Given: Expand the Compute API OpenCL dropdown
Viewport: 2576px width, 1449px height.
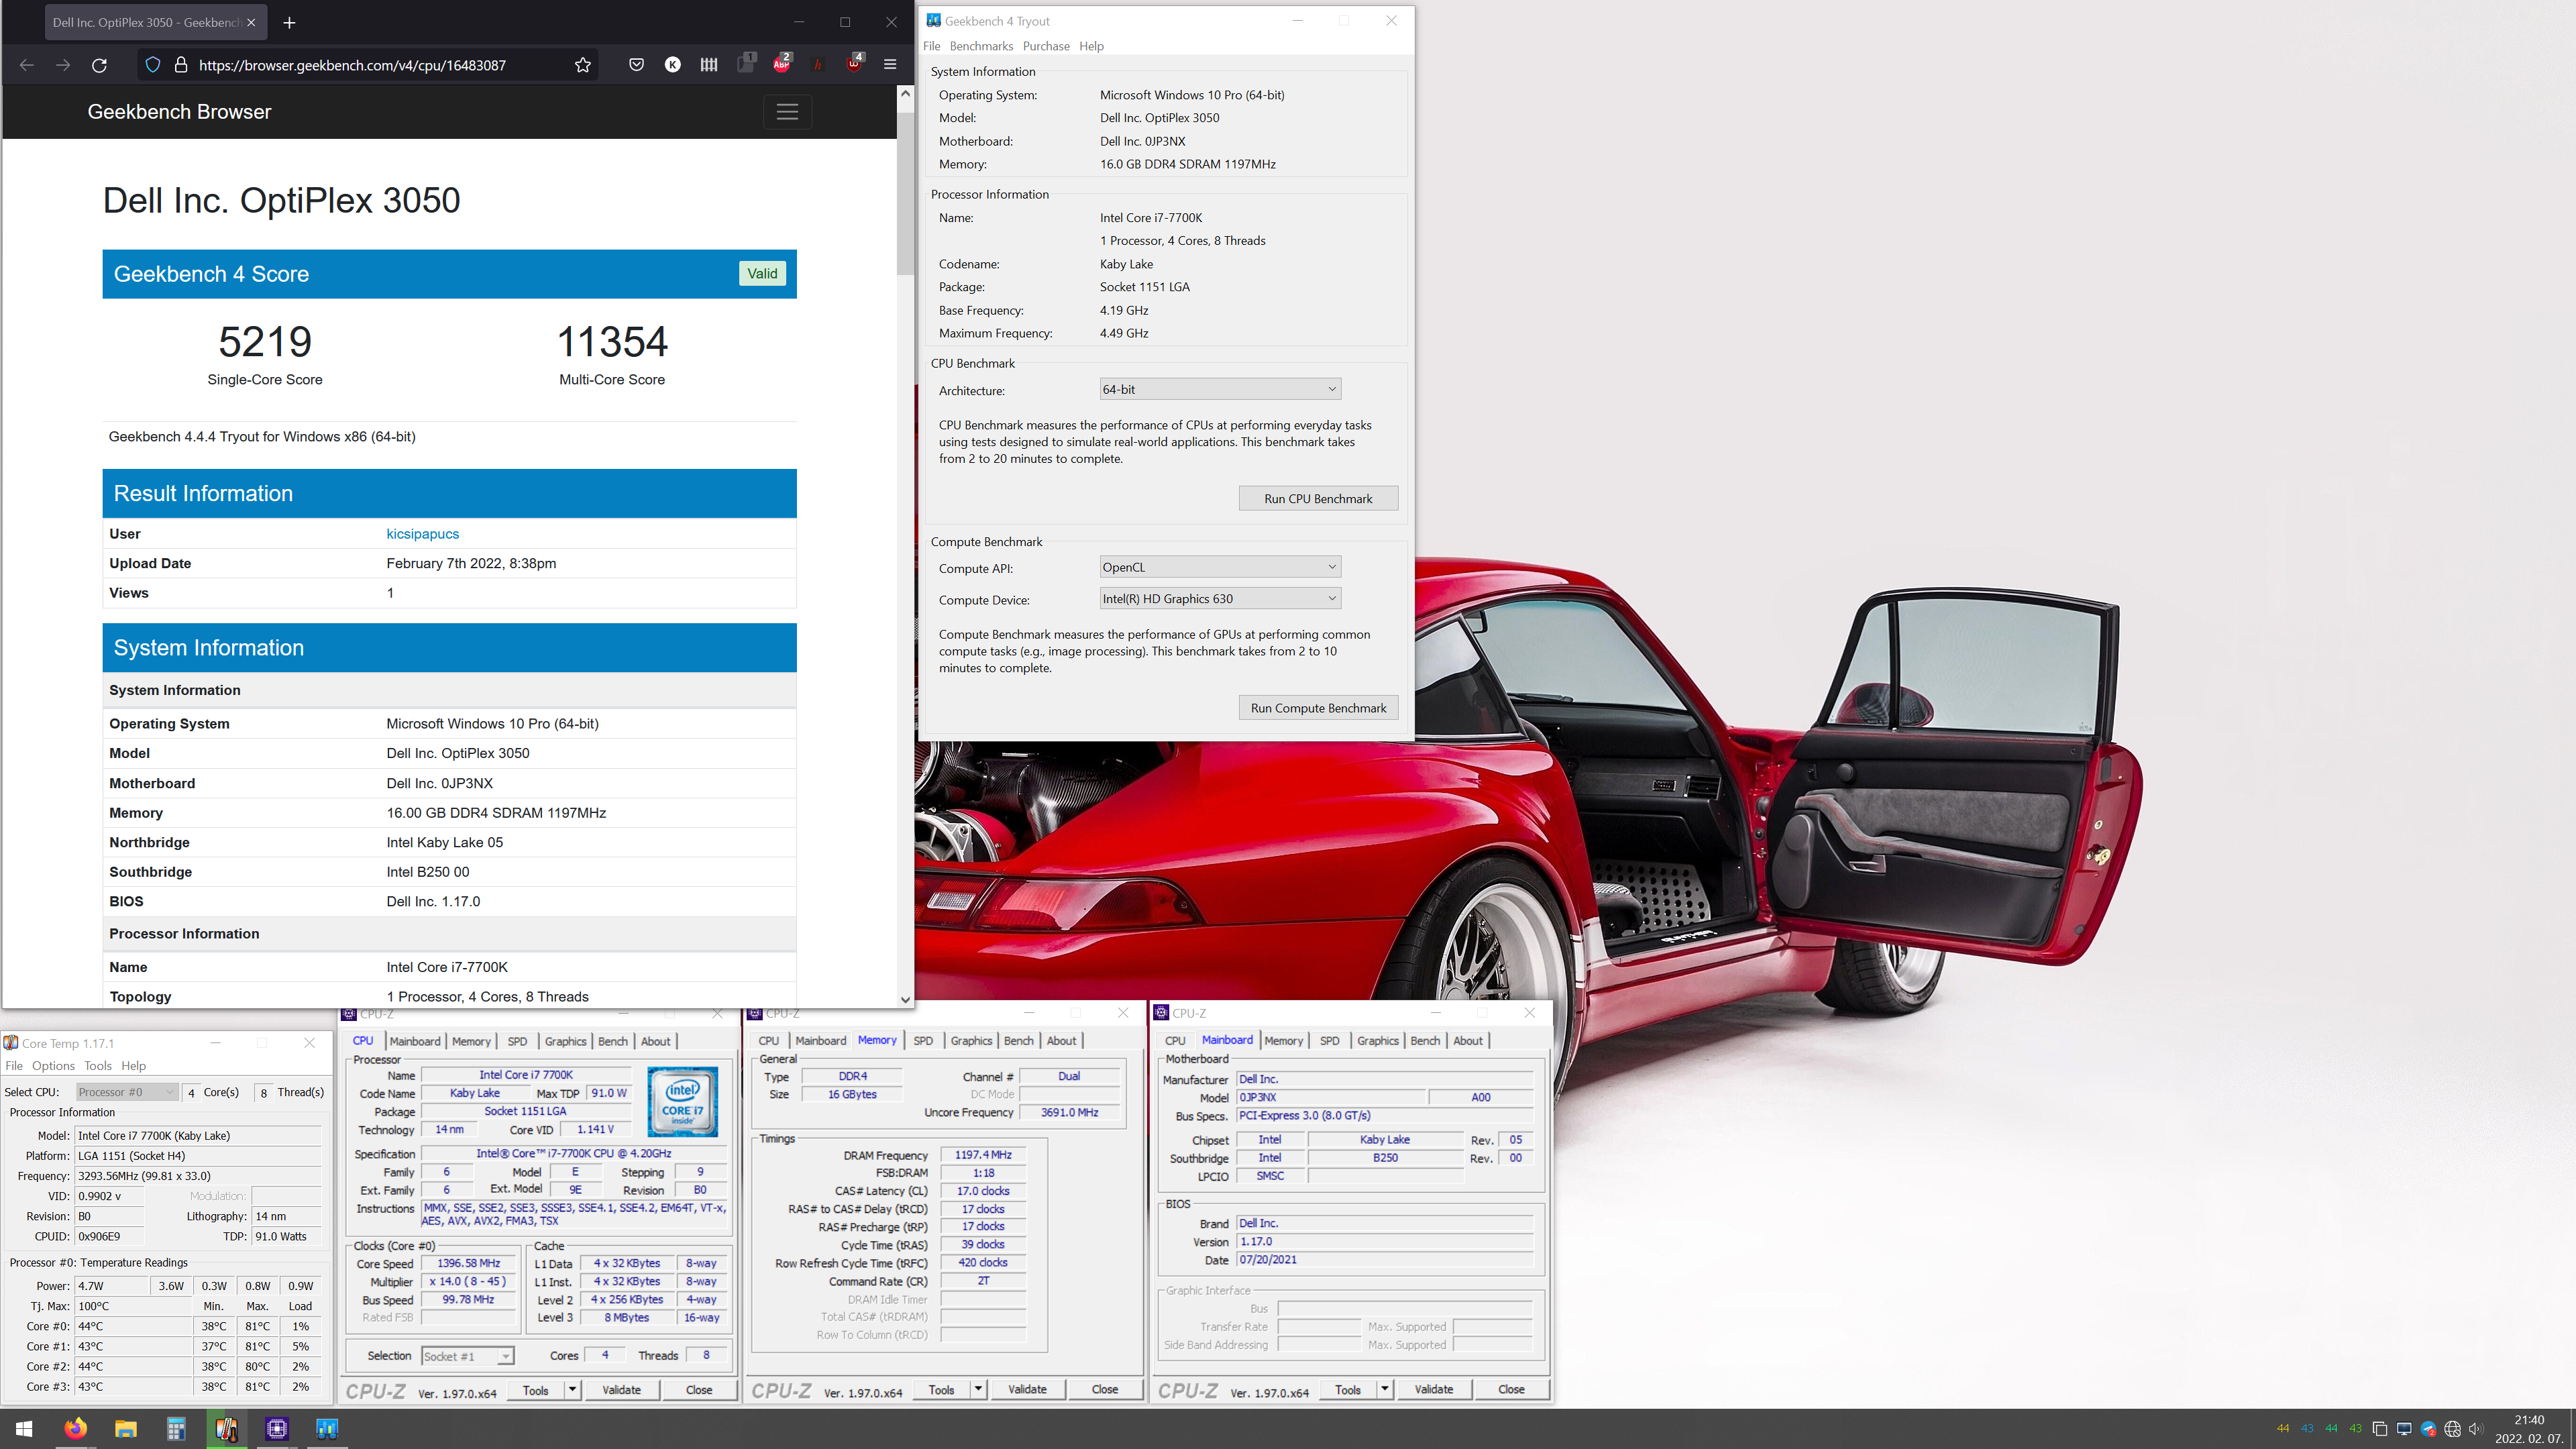Looking at the screenshot, I should 1220,567.
